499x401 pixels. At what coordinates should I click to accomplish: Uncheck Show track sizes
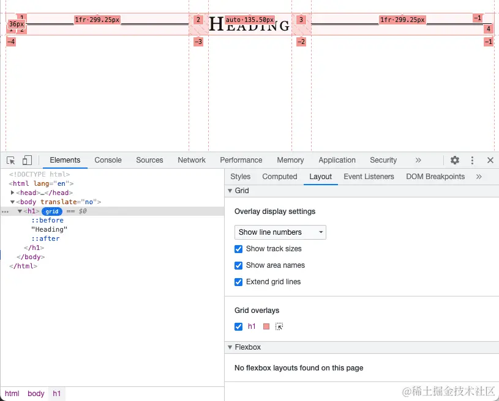238,249
